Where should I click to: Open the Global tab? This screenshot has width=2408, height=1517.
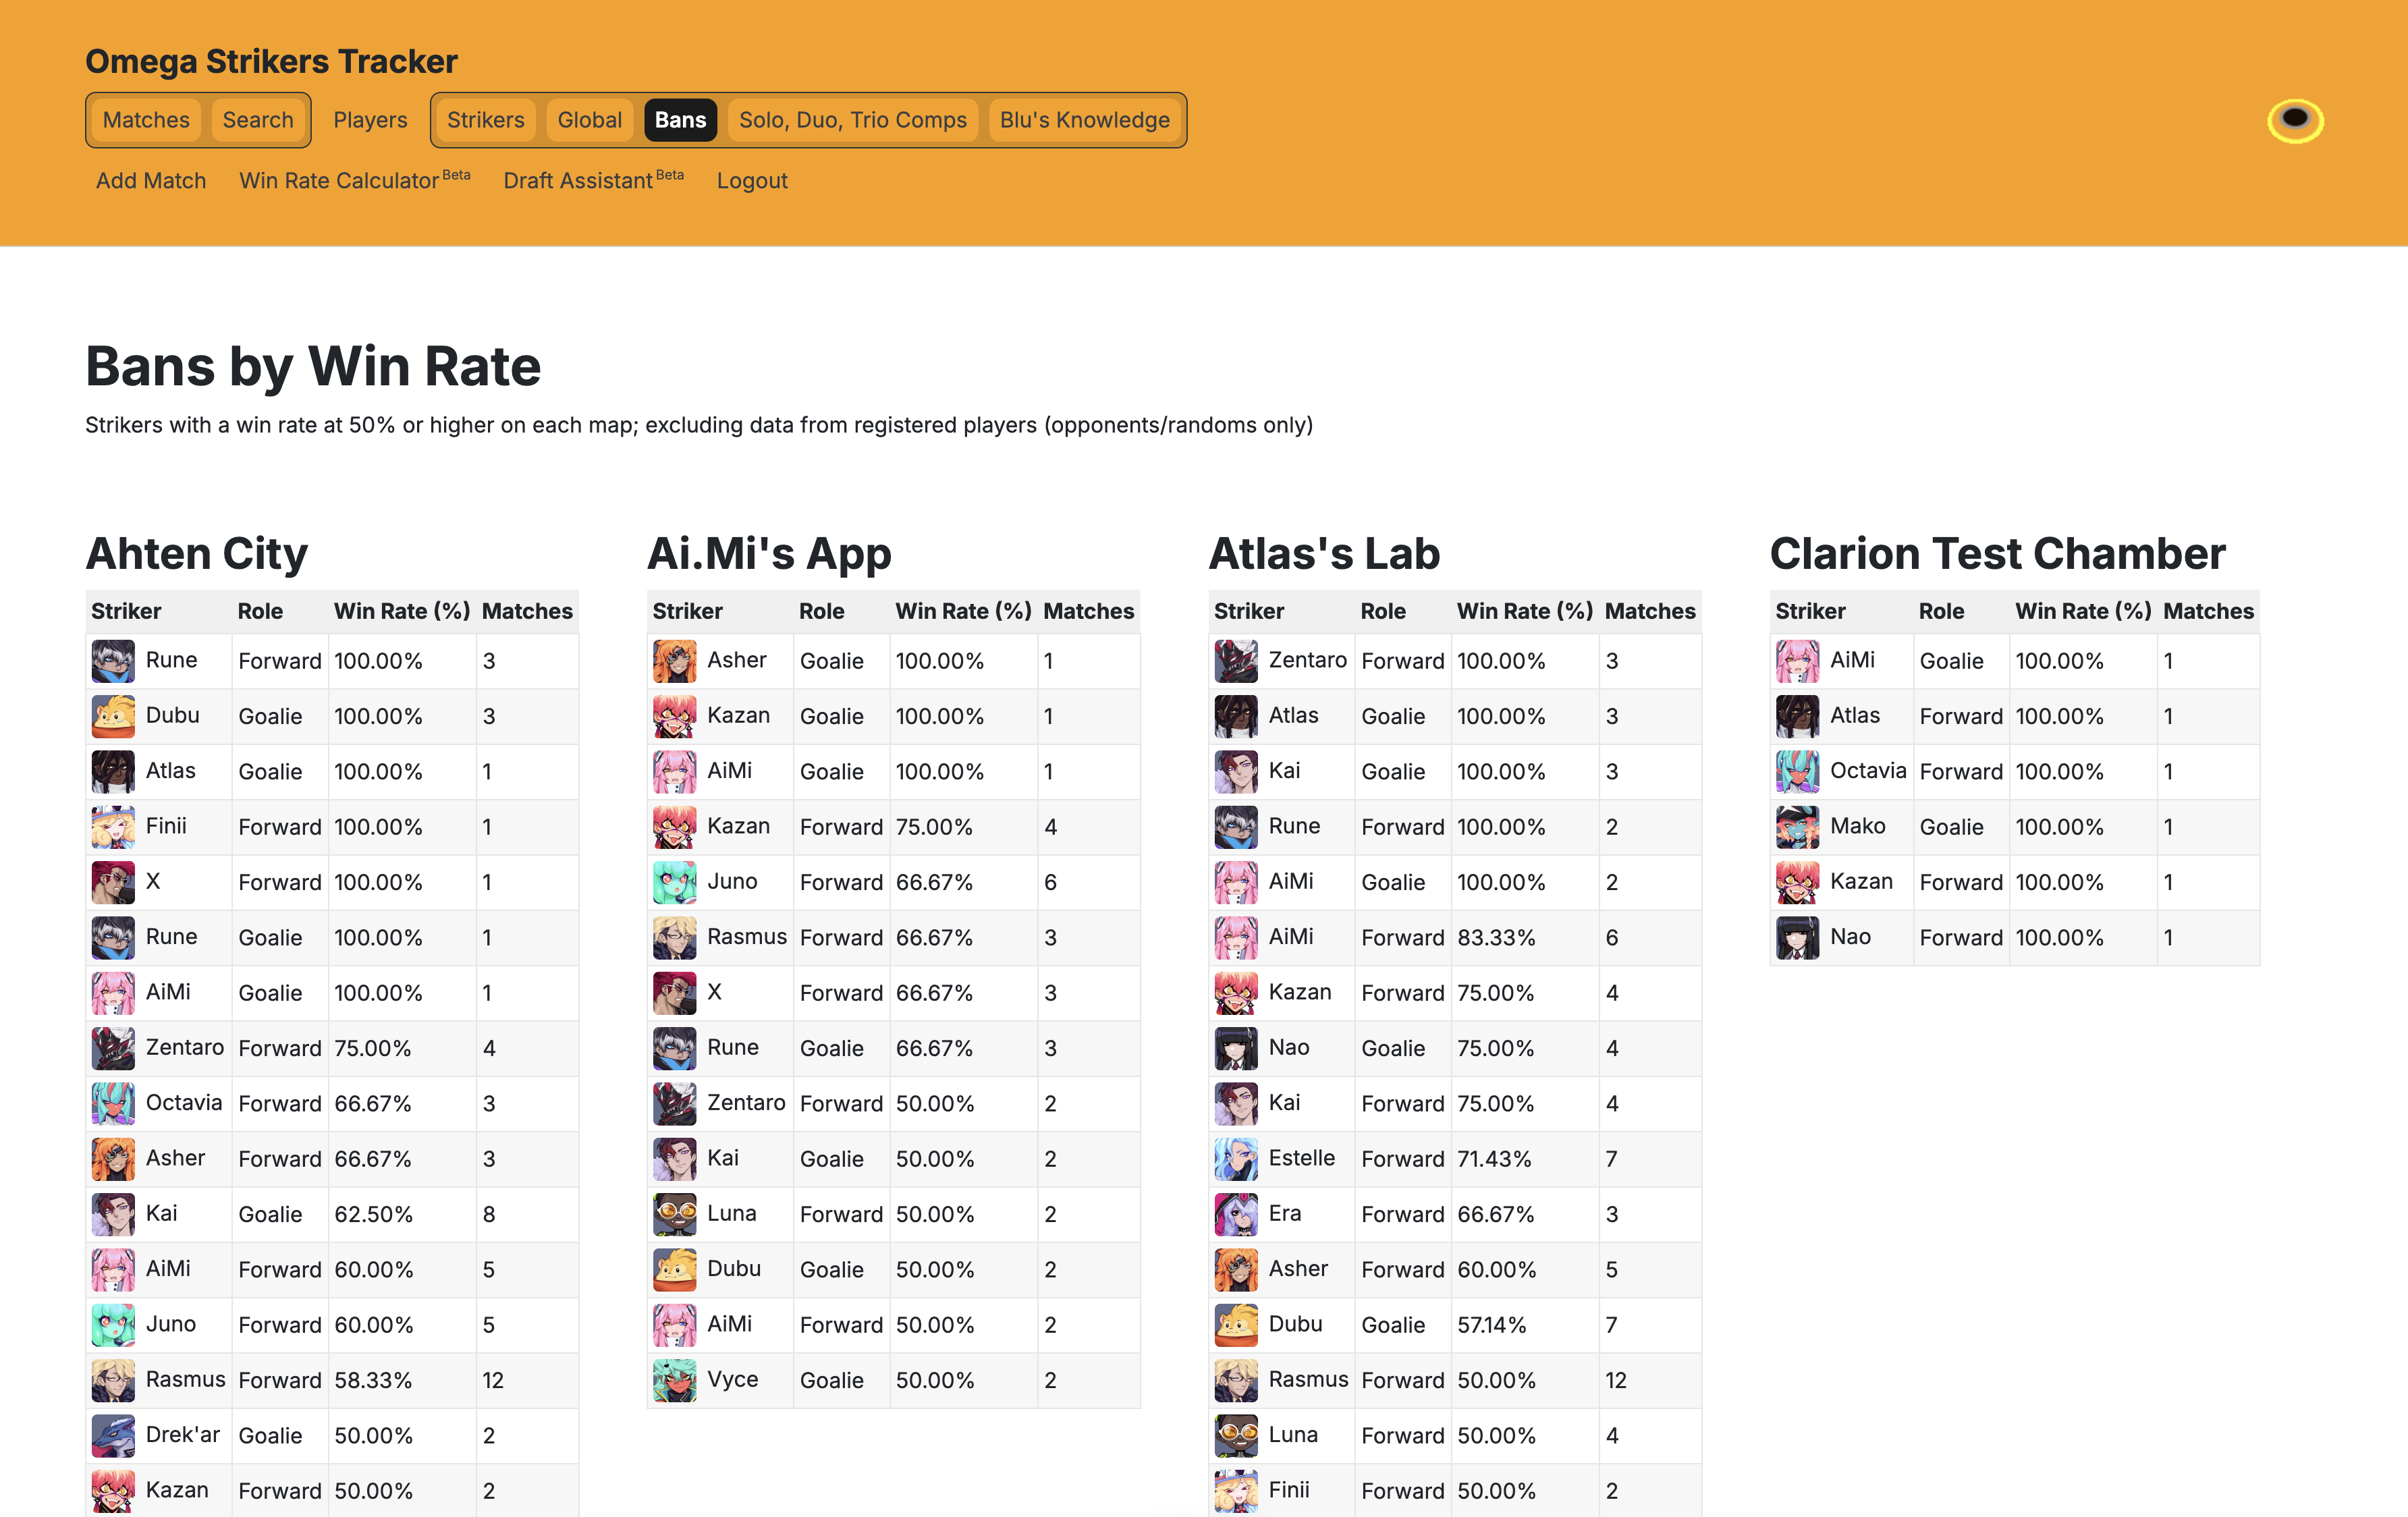(589, 120)
